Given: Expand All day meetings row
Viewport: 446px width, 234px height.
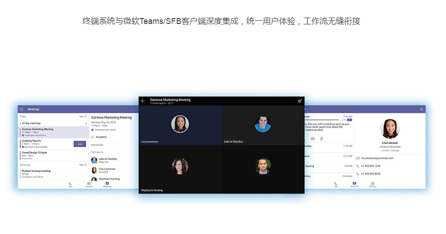Looking at the screenshot, I should point(53,123).
